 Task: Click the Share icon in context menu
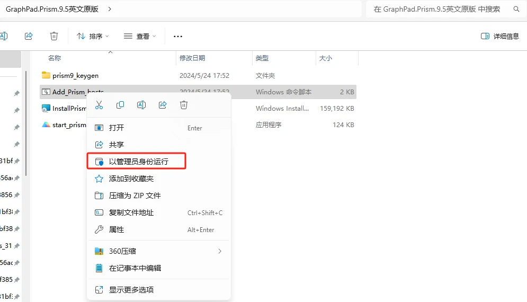pyautogui.click(x=163, y=105)
